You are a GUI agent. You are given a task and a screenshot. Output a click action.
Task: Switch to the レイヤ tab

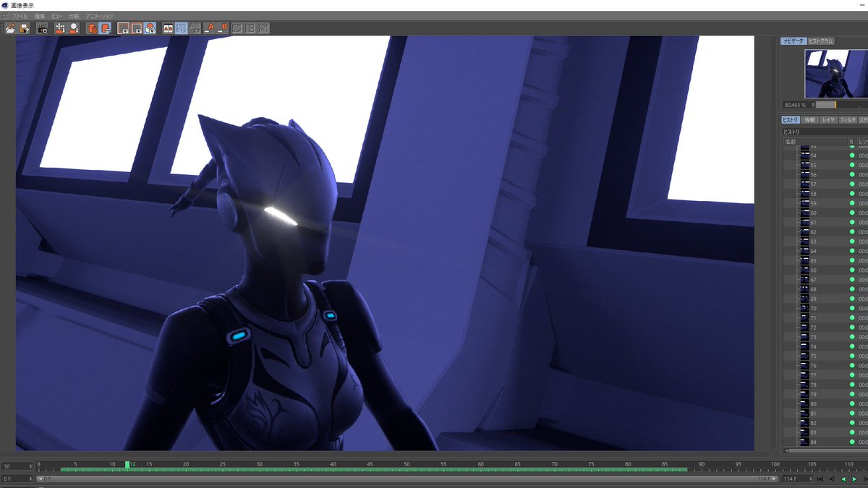[828, 120]
